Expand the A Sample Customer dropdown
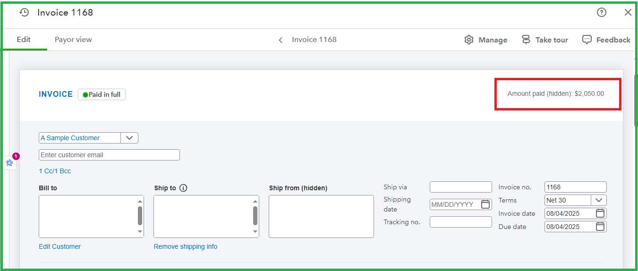Viewport: 638px width, 271px height. point(129,138)
